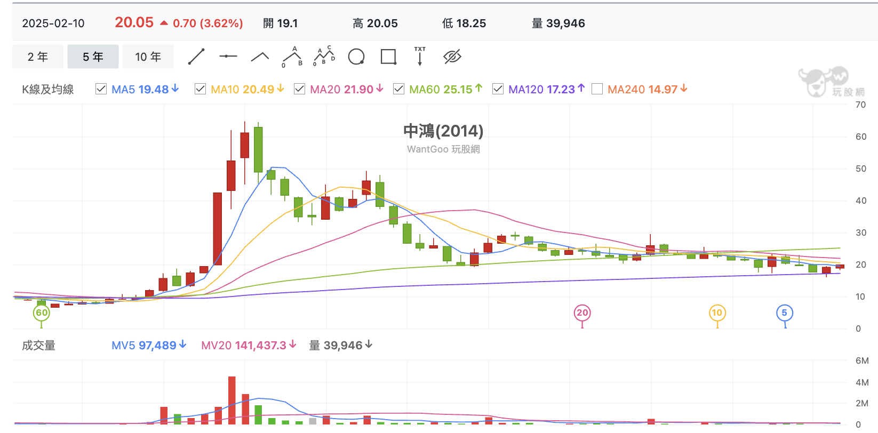Switch chart range to 5 年
Screen dimensions: 878x433
(93, 57)
